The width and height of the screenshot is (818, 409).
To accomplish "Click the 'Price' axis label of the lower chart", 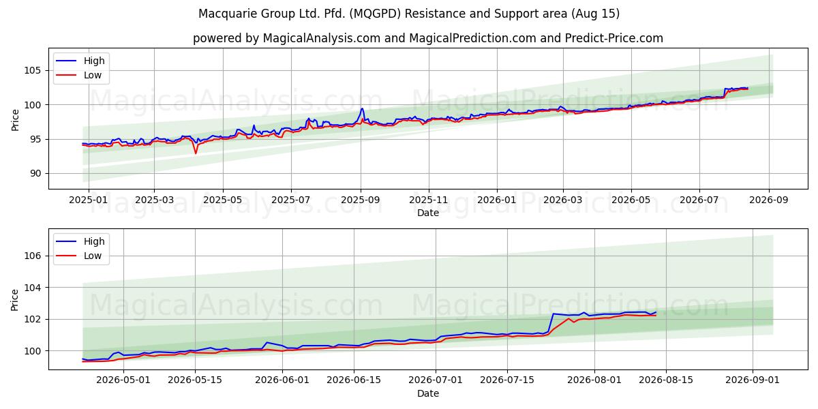I will pos(16,300).
